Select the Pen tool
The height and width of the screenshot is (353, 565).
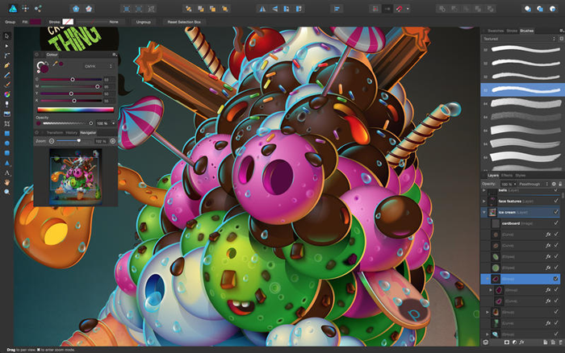(x=6, y=65)
